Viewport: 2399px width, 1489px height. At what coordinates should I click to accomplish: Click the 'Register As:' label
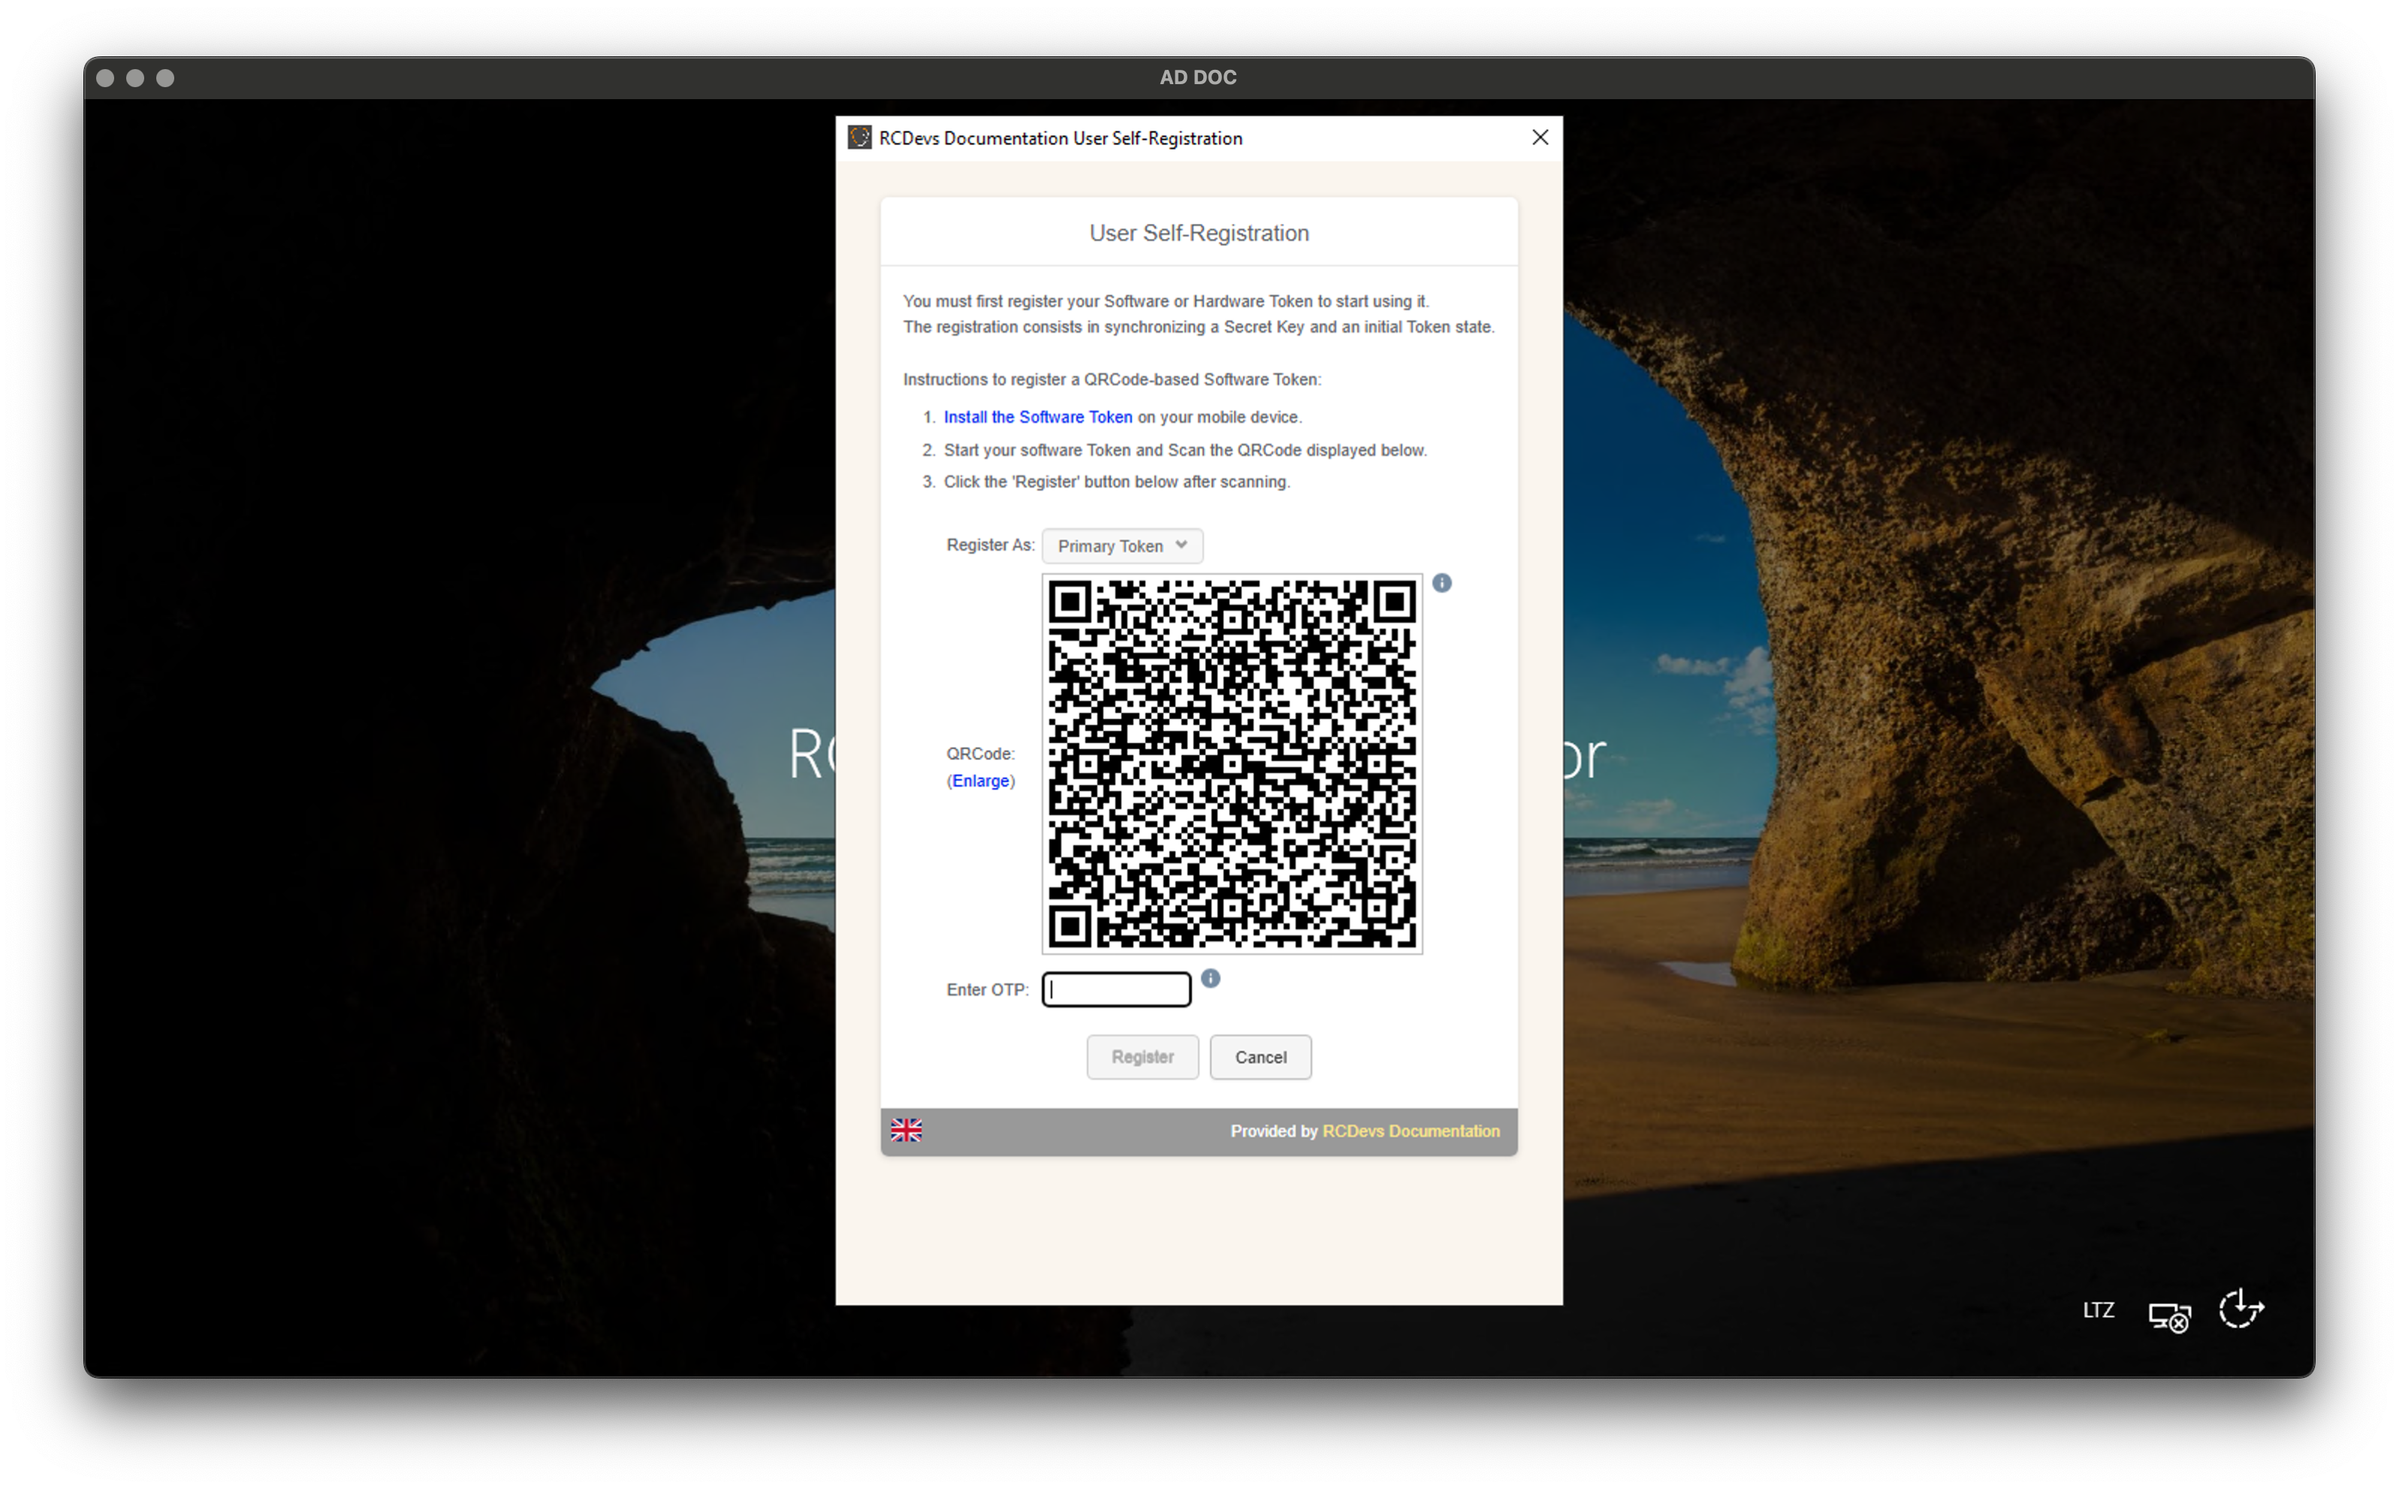989,545
